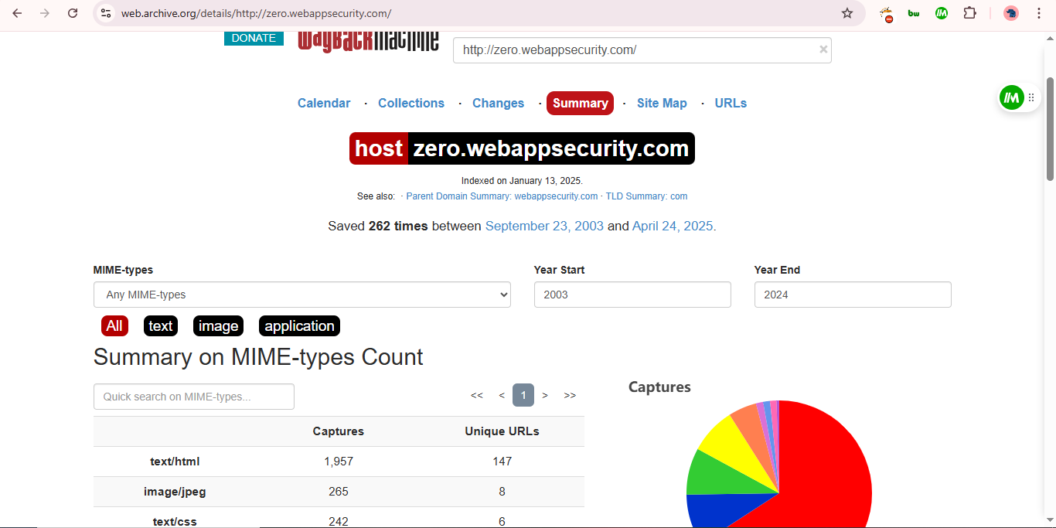Click the floating green IM widget

(x=1011, y=97)
